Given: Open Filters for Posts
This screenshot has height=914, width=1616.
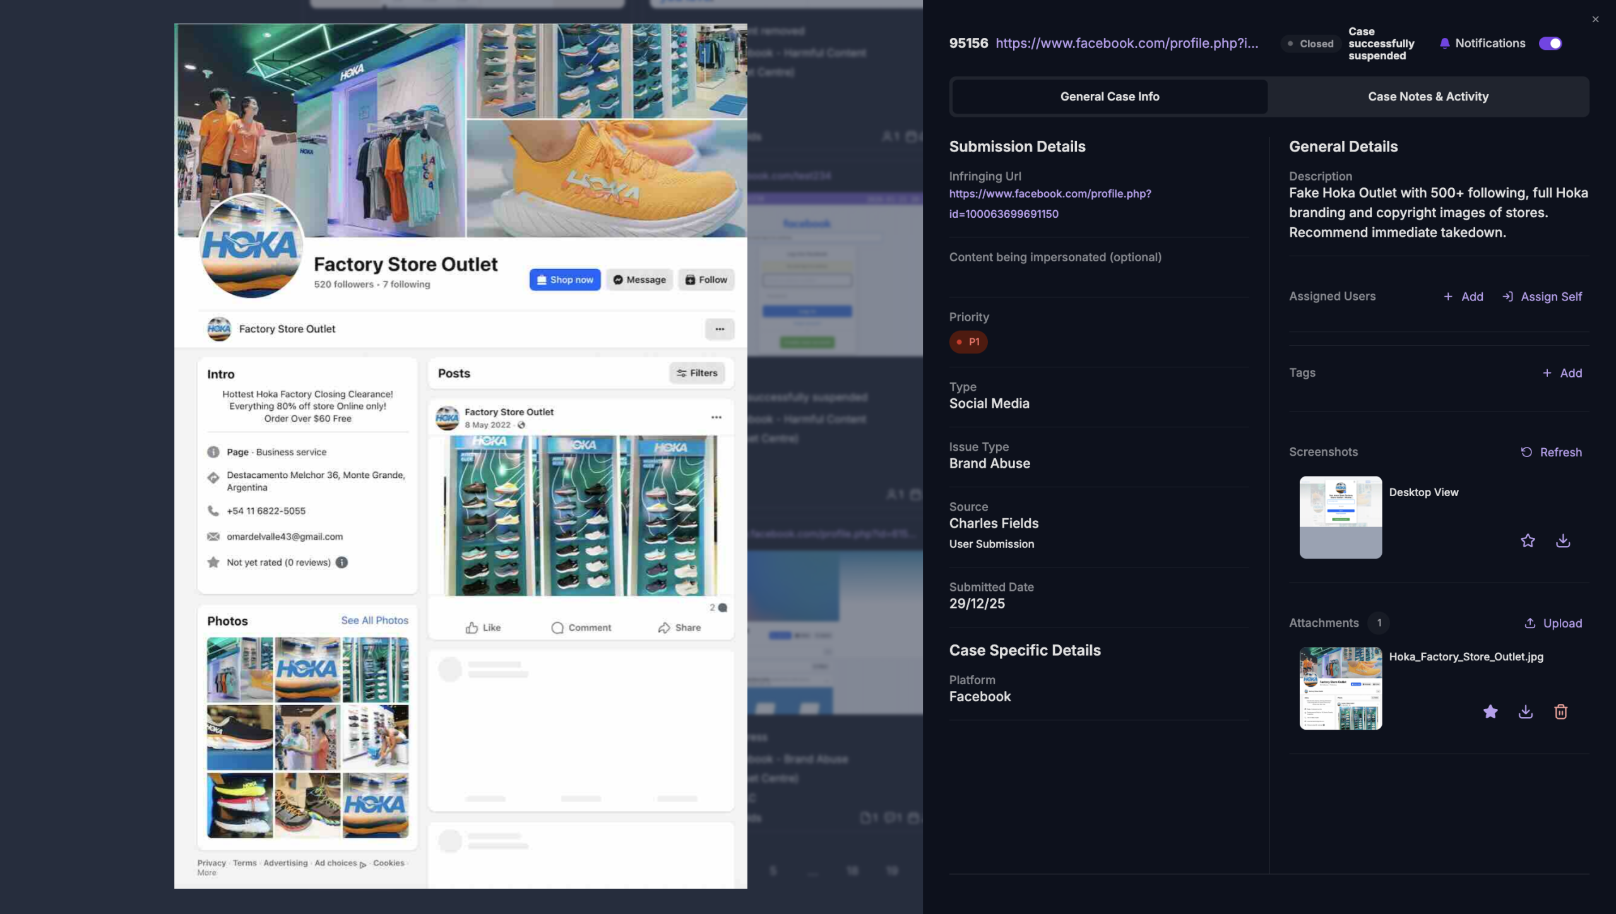Looking at the screenshot, I should click(696, 373).
